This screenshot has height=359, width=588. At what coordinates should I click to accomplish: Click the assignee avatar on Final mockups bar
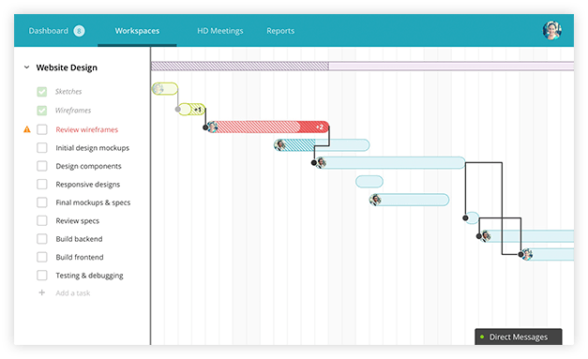coord(375,200)
